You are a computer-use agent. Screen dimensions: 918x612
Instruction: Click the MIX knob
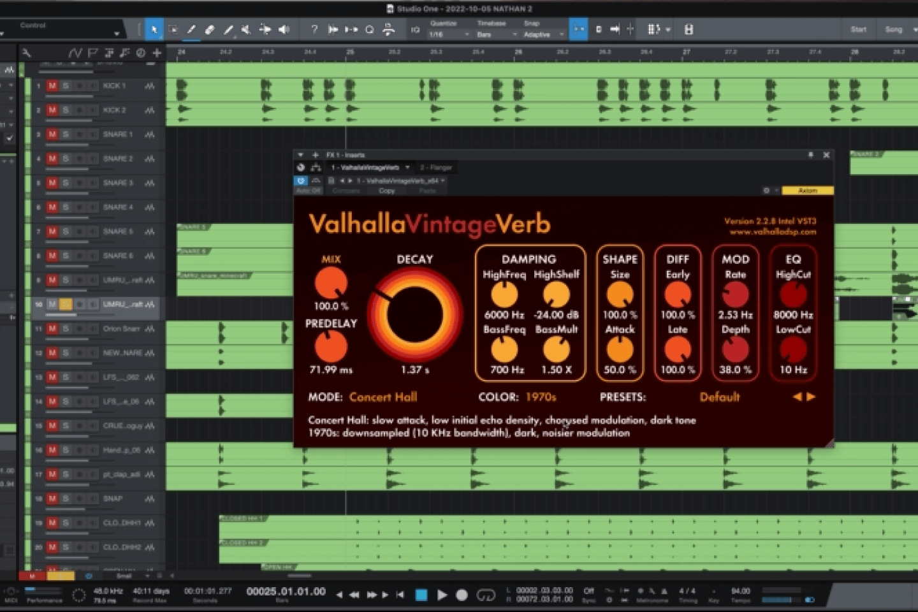coord(331,282)
